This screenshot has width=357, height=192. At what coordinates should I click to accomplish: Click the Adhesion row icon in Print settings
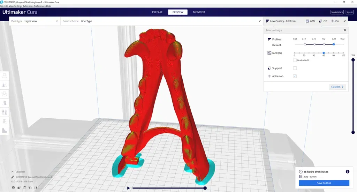coord(269,76)
